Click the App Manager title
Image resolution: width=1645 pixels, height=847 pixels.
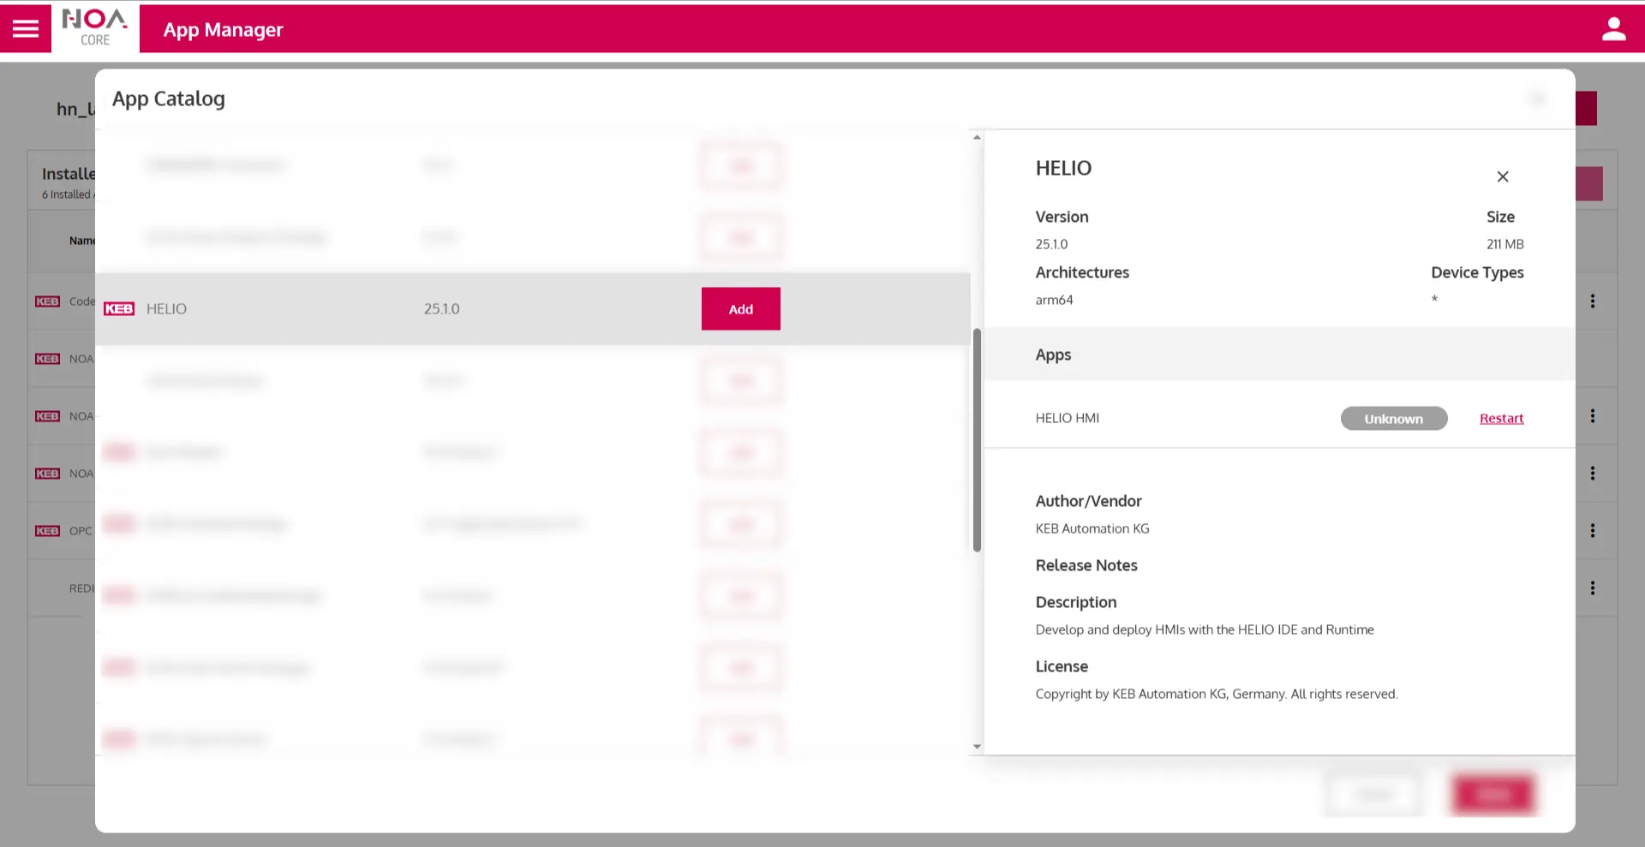(223, 30)
